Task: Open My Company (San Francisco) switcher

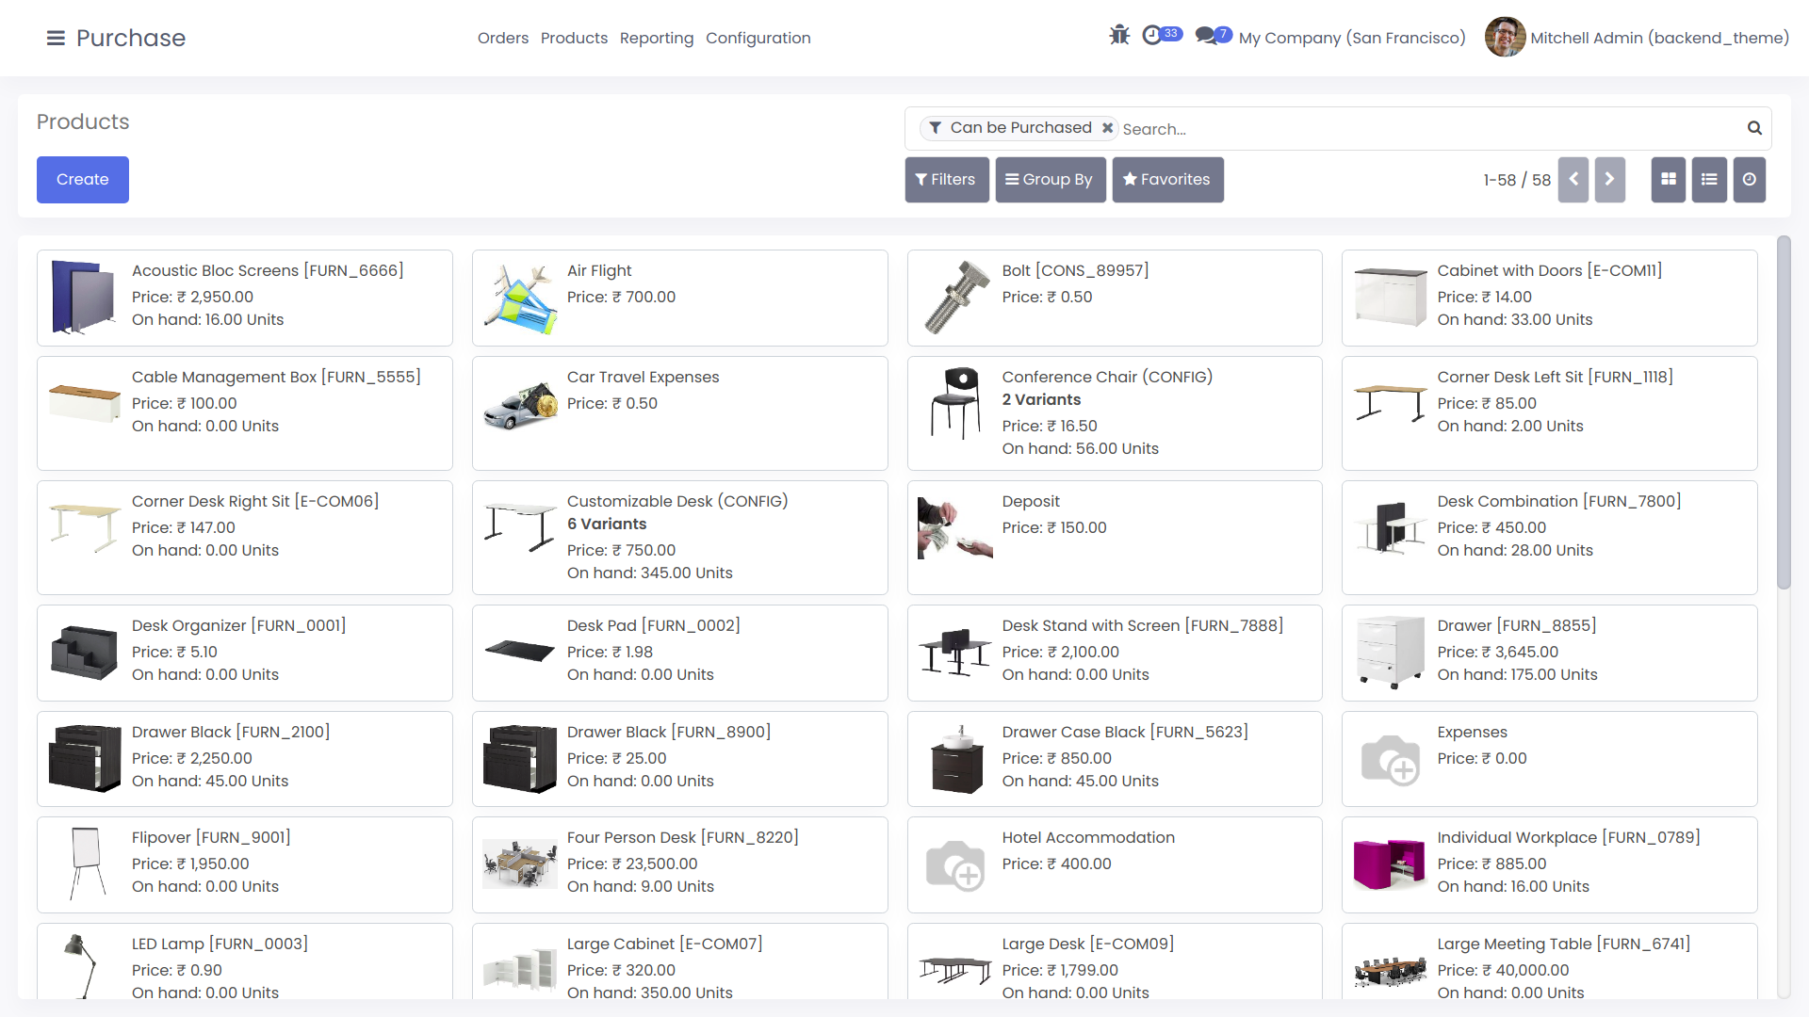Action: (x=1352, y=38)
